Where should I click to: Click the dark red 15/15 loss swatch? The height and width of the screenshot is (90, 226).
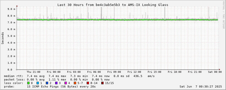(102, 83)
